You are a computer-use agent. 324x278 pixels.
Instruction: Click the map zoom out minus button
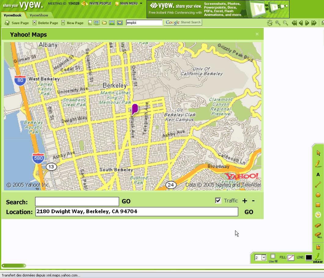click(x=253, y=201)
